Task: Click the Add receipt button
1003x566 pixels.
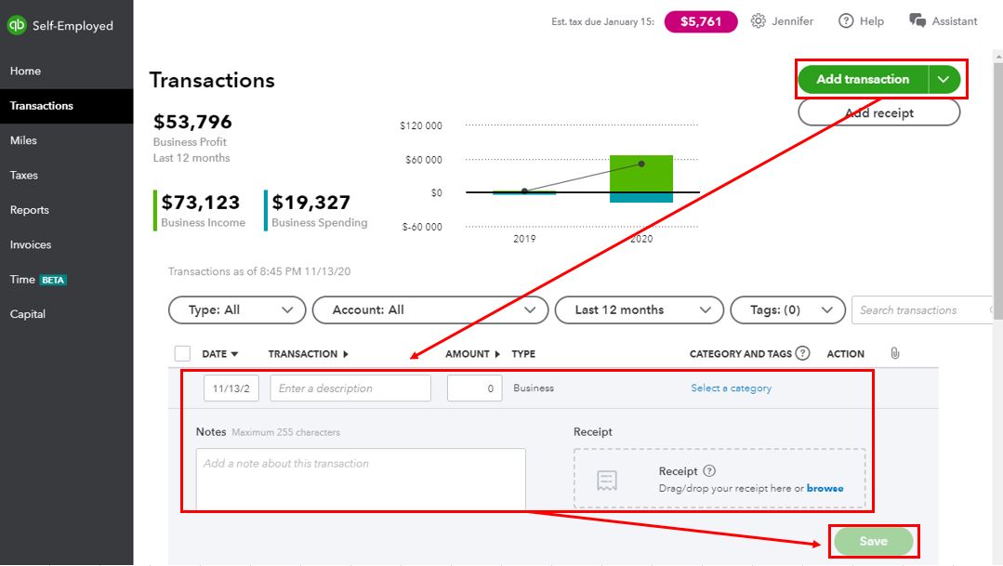Action: (879, 113)
